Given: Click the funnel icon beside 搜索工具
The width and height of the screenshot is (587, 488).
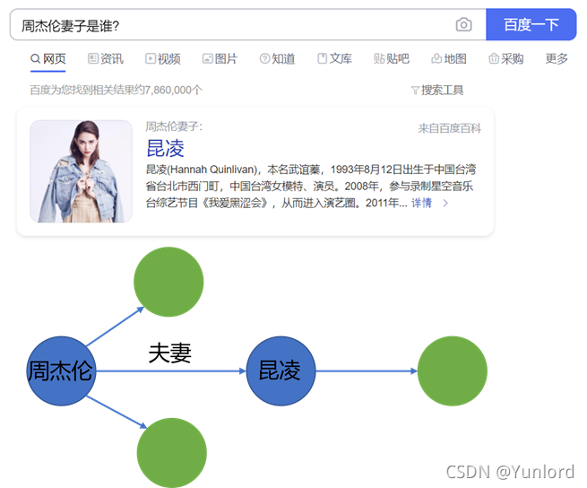Looking at the screenshot, I should tap(415, 91).
